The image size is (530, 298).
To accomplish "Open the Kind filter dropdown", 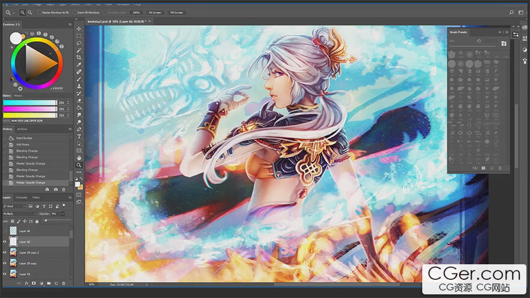I will coord(14,206).
